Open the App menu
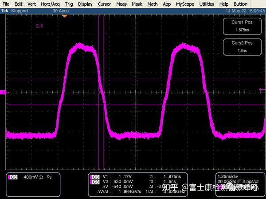 pyautogui.click(x=167, y=4)
